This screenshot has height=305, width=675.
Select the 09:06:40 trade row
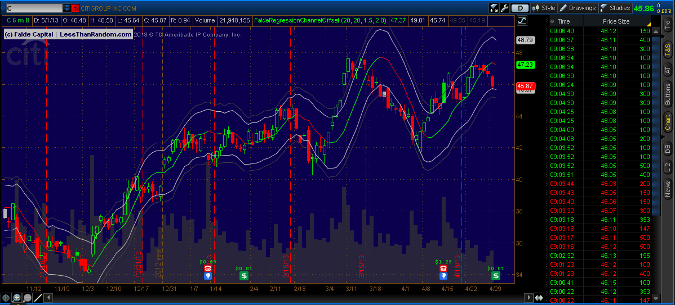(x=601, y=31)
